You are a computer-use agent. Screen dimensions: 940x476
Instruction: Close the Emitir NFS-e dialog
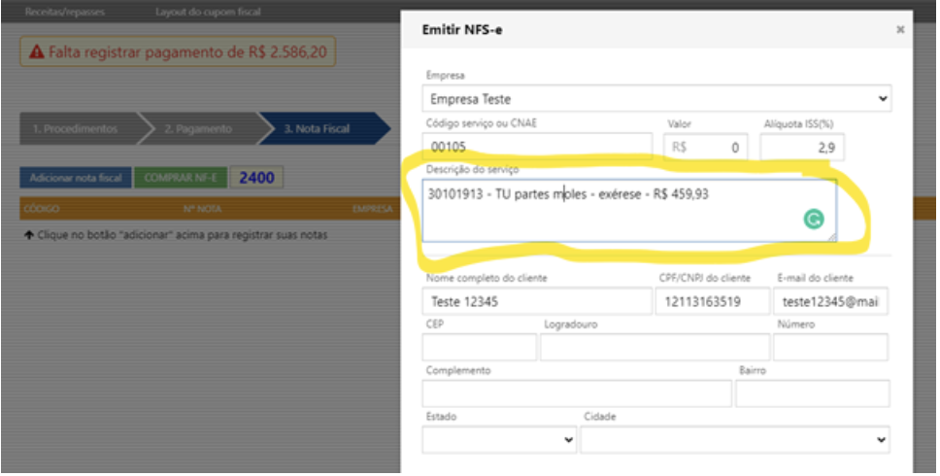(900, 29)
